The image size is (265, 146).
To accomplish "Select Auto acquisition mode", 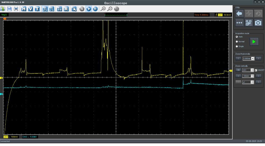I will 237,37.
